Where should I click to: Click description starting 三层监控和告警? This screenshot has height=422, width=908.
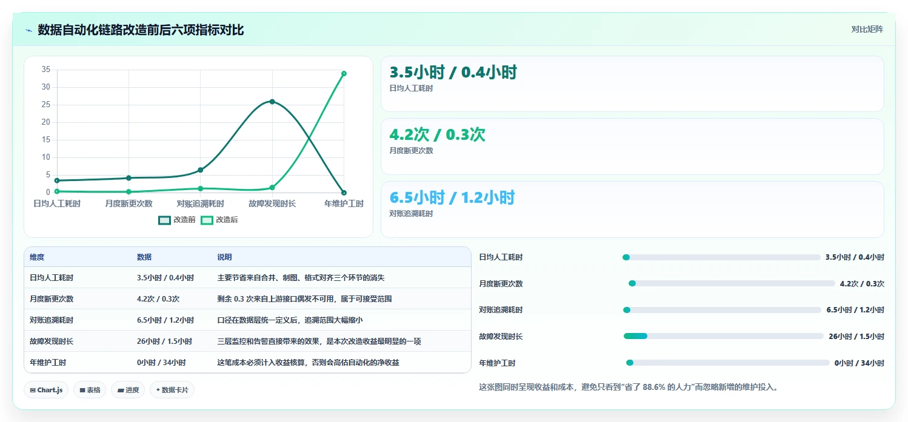click(x=319, y=341)
